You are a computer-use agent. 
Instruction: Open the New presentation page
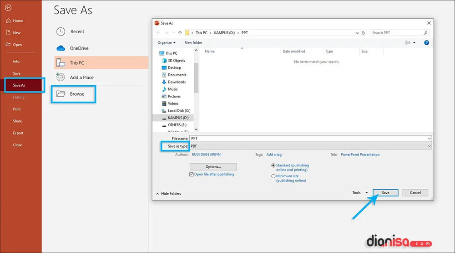13,32
